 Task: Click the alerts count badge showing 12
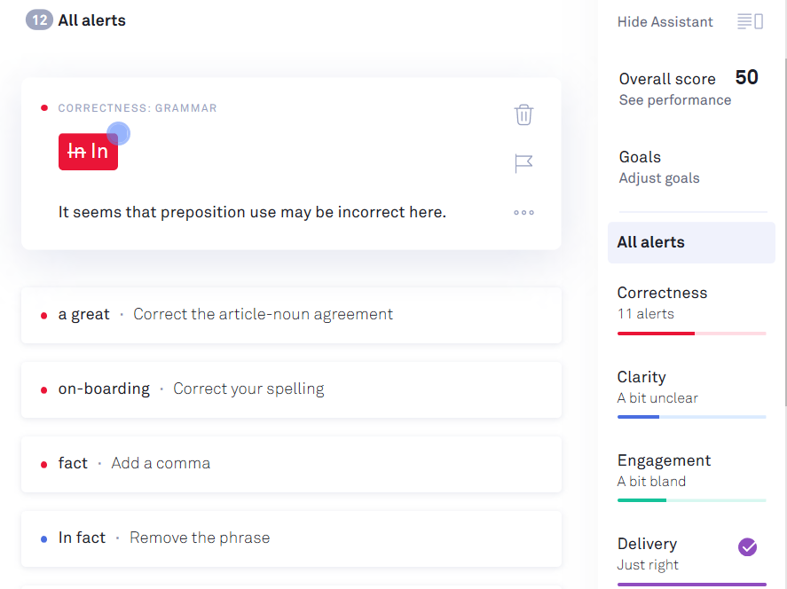click(x=38, y=19)
